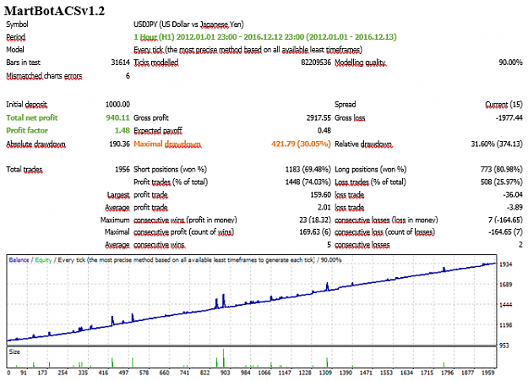Screen dimensions: 528x381
Task: Select the Profit factor value 1.48
Action: 122,130
